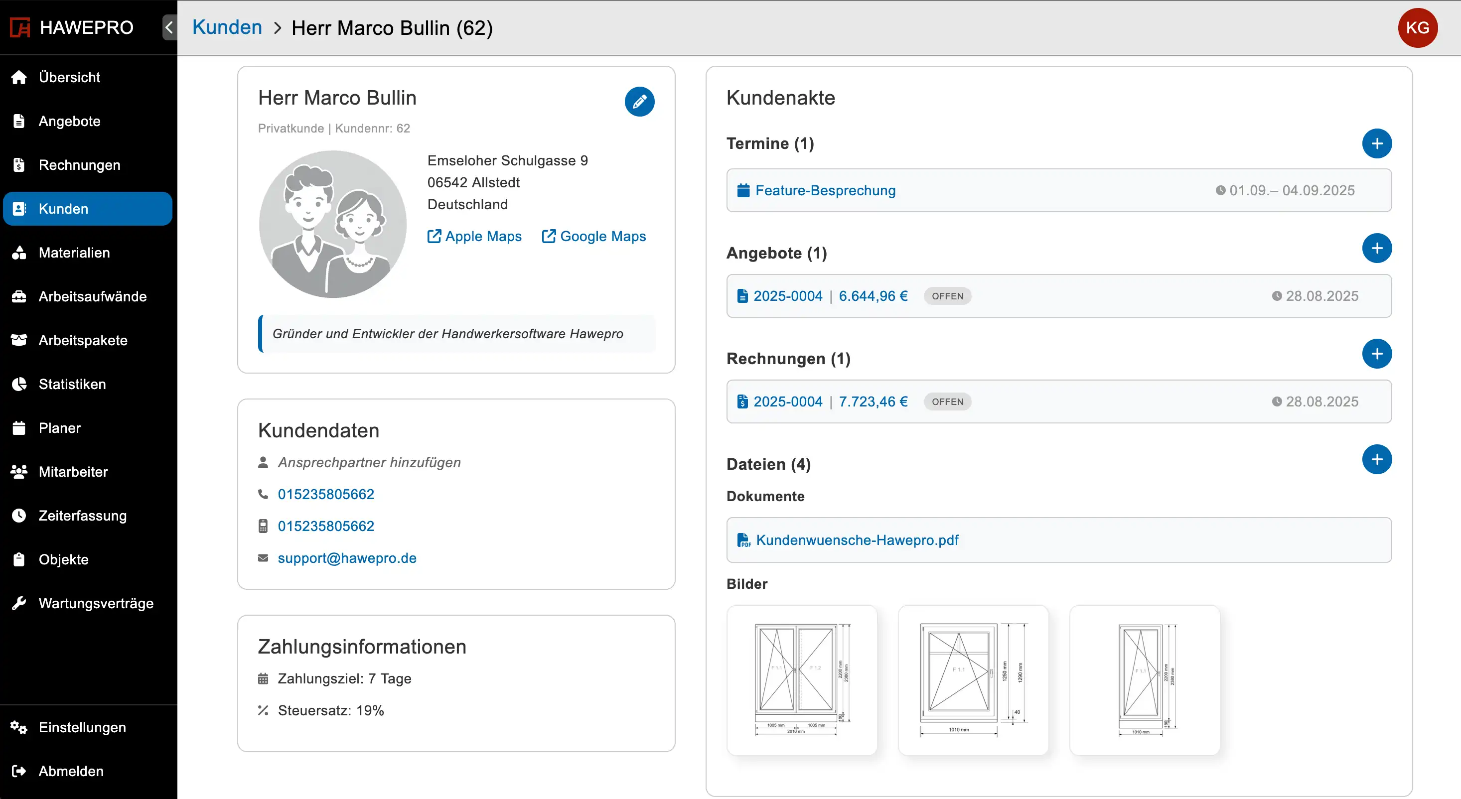Click the invoice icon of Rechnung 7.723,46 €
The image size is (1461, 799).
(x=742, y=401)
